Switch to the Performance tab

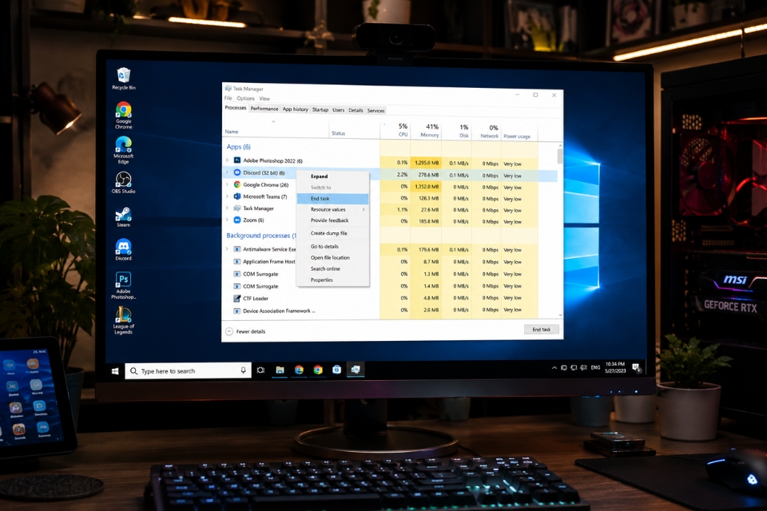pos(264,109)
